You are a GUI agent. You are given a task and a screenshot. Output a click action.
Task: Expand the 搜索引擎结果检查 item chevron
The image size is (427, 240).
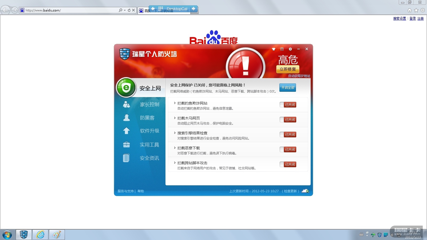tap(175, 133)
